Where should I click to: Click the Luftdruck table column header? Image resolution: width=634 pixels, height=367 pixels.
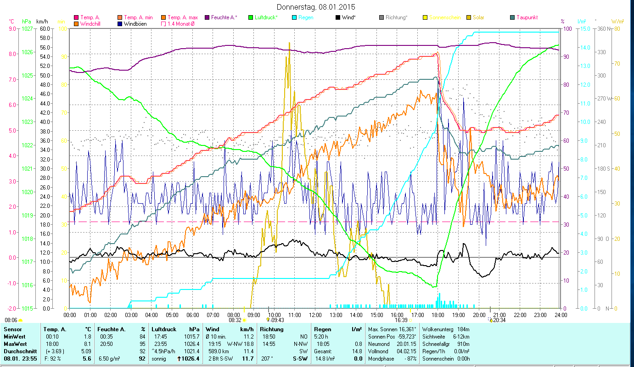(164, 329)
